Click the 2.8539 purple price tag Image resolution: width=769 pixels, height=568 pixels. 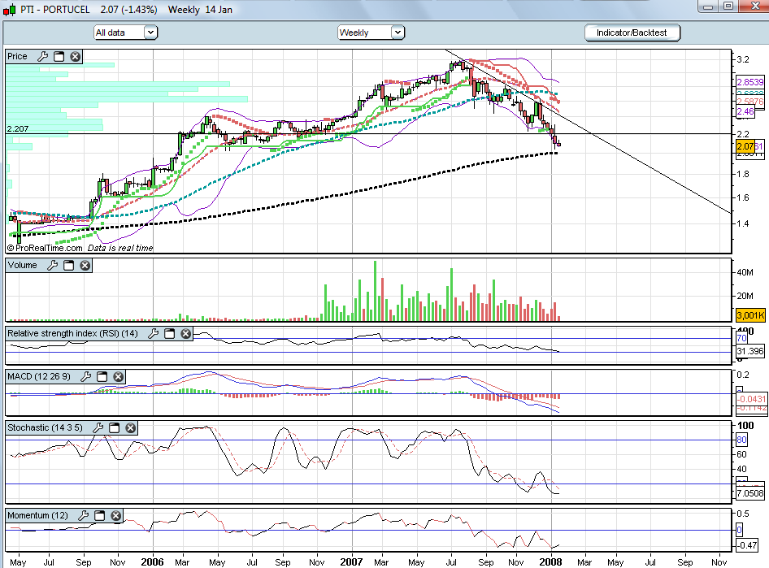(x=750, y=82)
